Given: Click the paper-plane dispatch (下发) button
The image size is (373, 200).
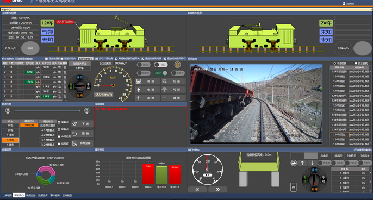Looking at the screenshot, I should pos(82,124).
